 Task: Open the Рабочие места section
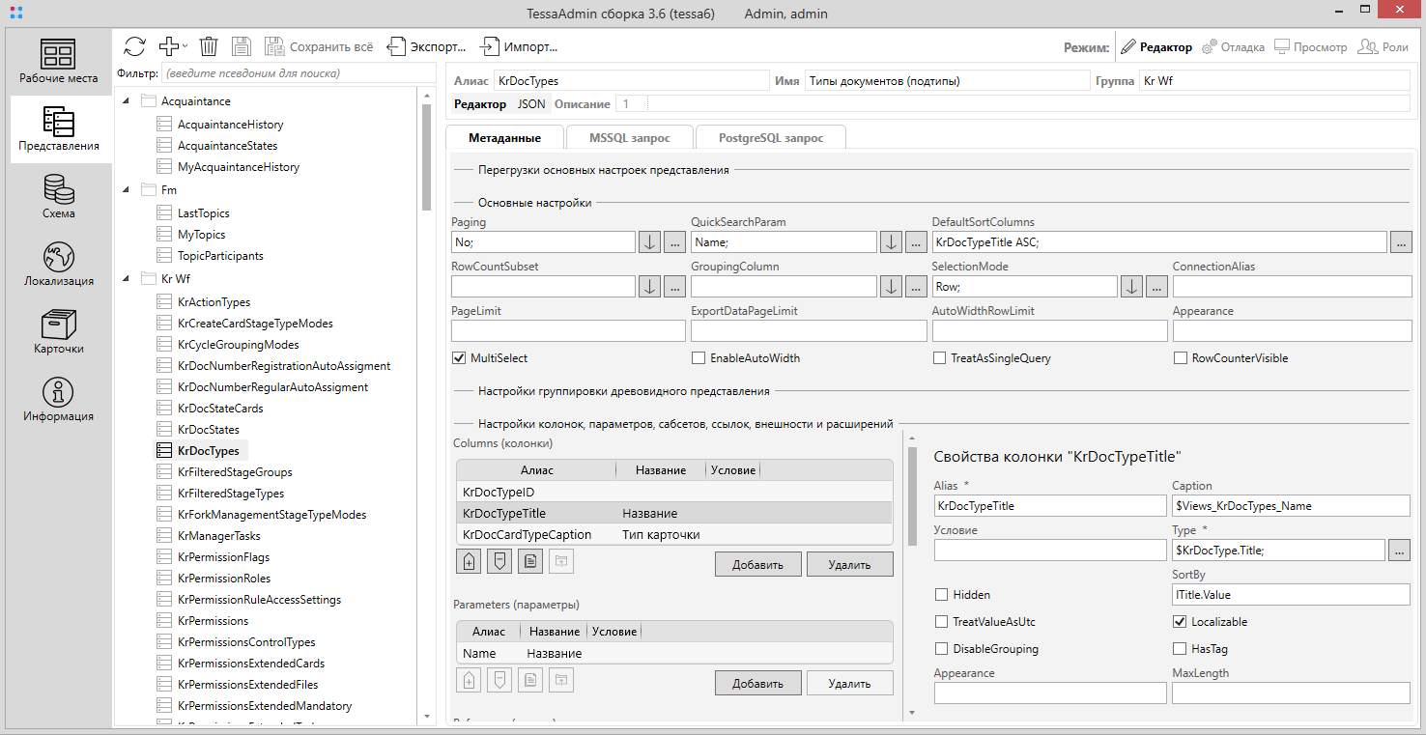point(59,61)
